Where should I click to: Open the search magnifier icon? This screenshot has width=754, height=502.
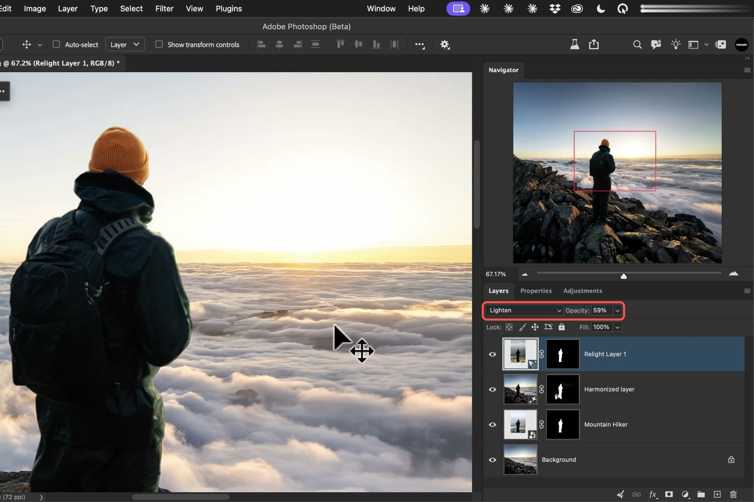click(x=637, y=44)
